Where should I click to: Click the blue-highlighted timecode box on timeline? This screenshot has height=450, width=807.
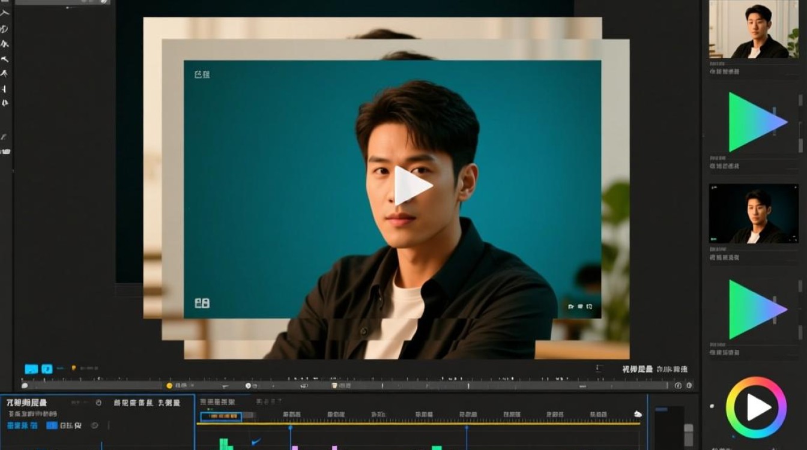tap(221, 416)
